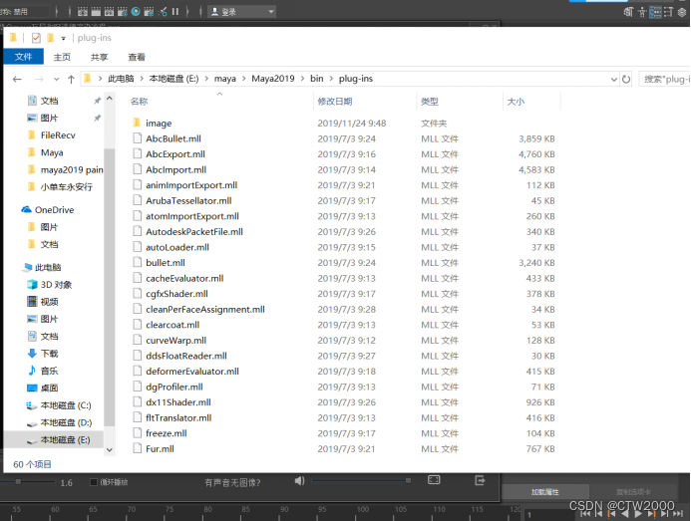Click 此电脑 in the address breadcrumb
Viewport: 691px width, 521px height.
click(121, 79)
